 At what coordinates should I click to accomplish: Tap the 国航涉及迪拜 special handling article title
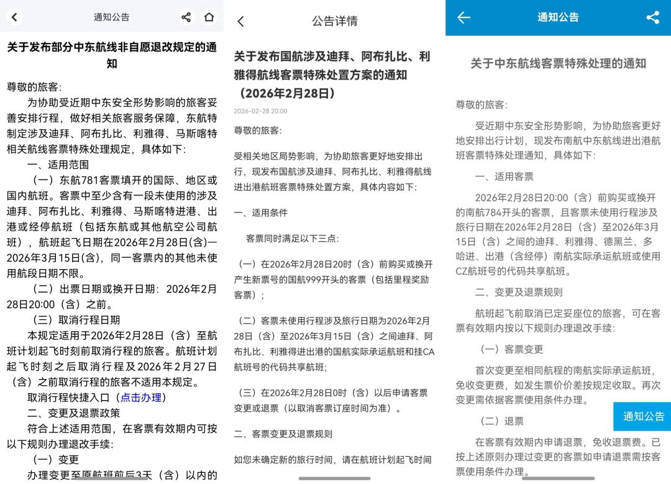(332, 75)
